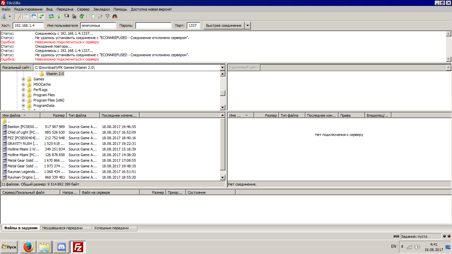Expand the Program Files (x86) node
The width and height of the screenshot is (452, 254).
click(x=23, y=100)
